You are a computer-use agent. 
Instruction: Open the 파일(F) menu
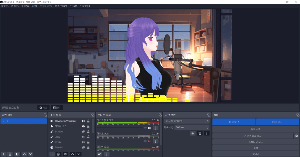click(5, 6)
